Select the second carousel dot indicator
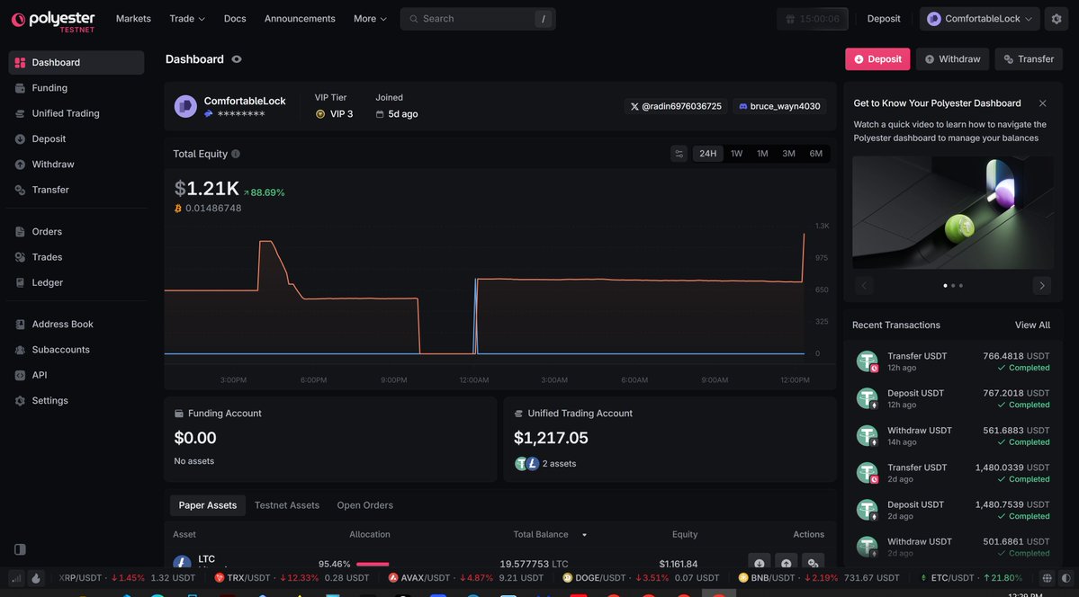Screen dimensions: 1079x597 tap(953, 285)
